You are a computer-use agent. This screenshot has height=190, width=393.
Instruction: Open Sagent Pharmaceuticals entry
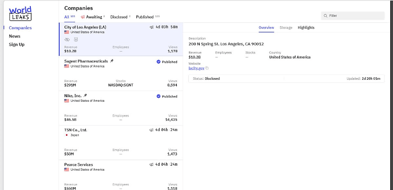tap(121, 74)
